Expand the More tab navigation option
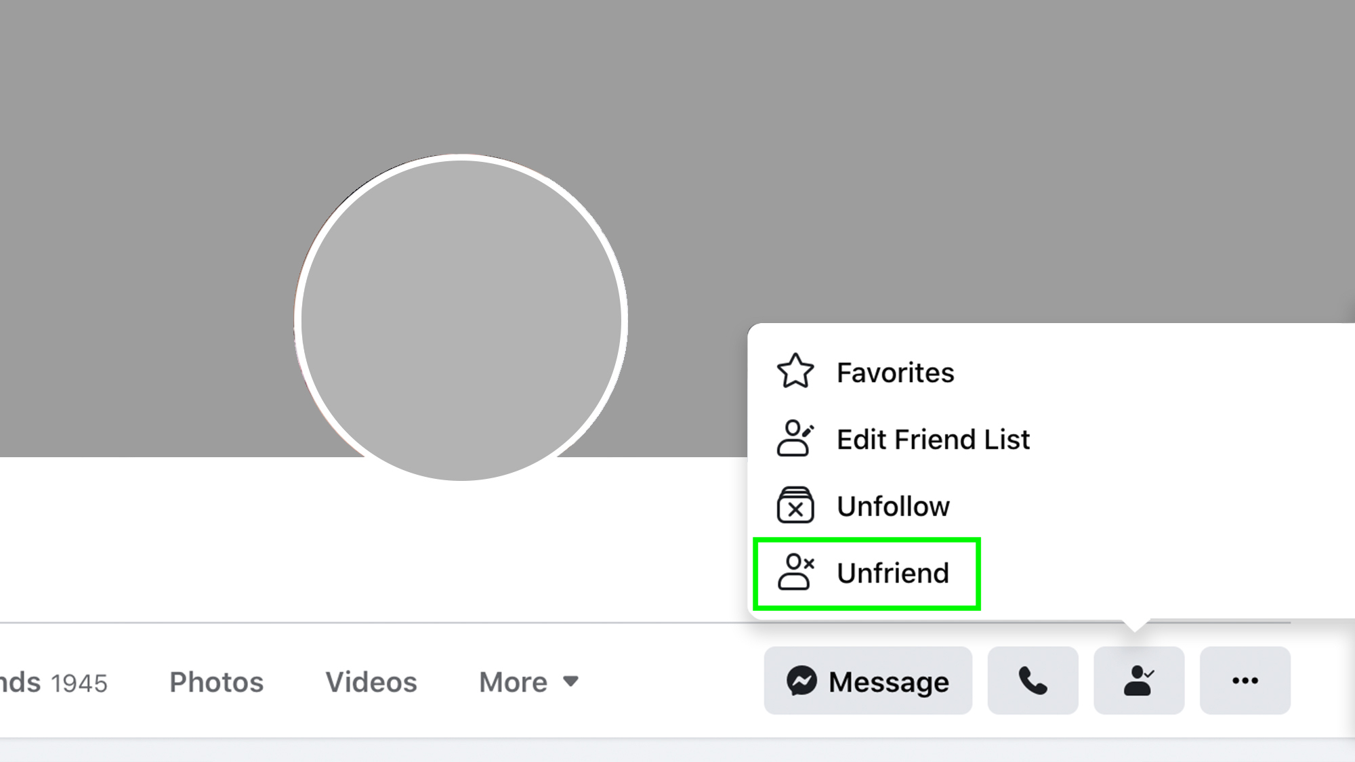Image resolution: width=1355 pixels, height=762 pixels. [x=528, y=681]
